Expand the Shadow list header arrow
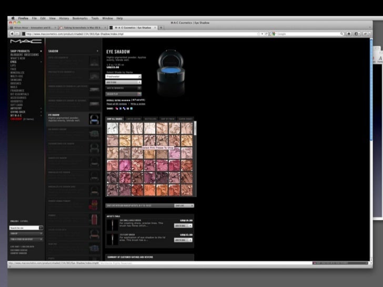Screen dimensions: 383x287 coord(97,51)
